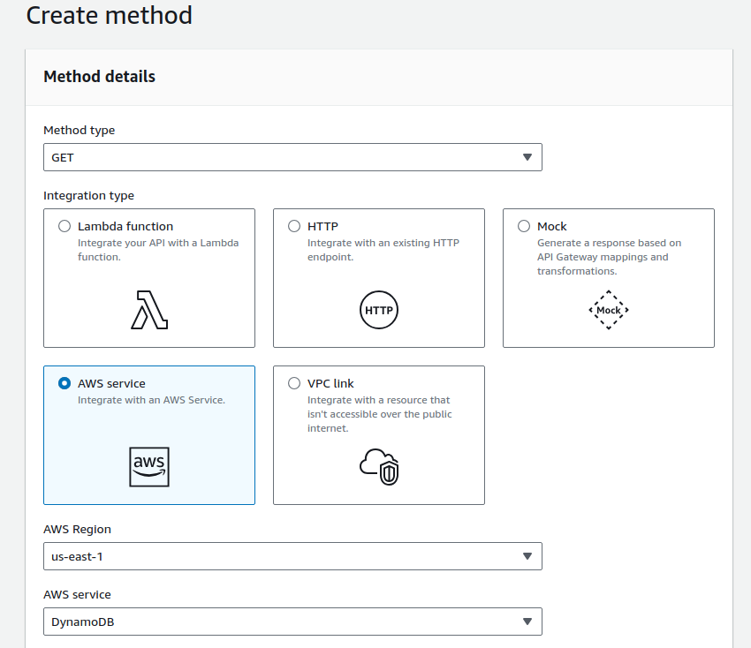This screenshot has width=751, height=648.
Task: Open the Method type dropdown showing GET
Action: click(292, 157)
